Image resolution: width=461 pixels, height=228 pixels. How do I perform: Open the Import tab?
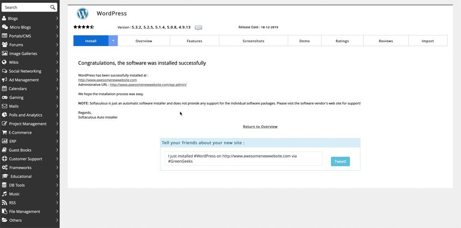(428, 41)
